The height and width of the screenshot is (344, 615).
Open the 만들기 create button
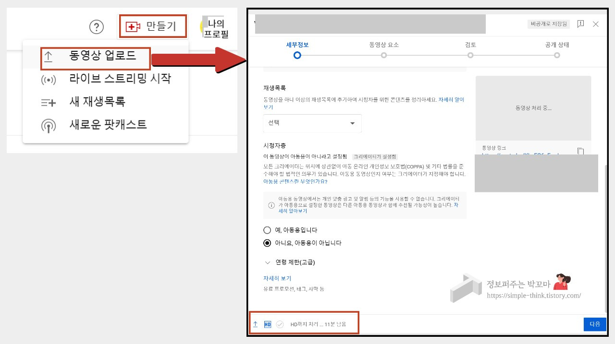point(152,26)
